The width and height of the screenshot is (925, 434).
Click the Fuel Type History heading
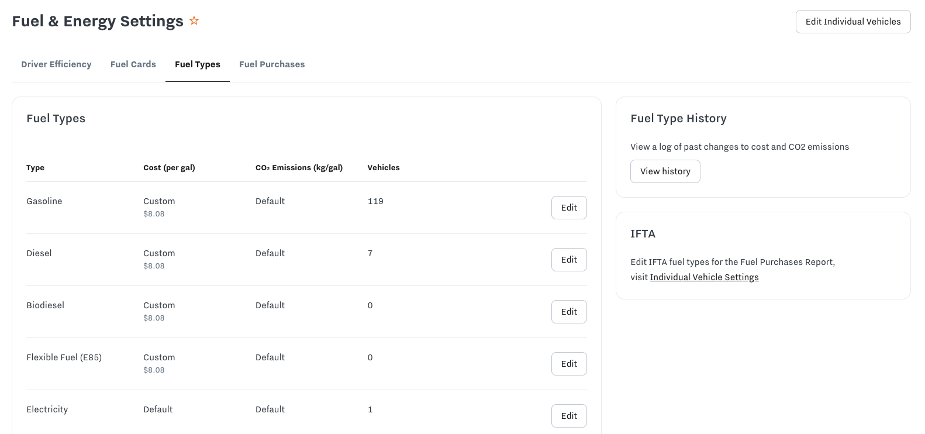tap(678, 119)
